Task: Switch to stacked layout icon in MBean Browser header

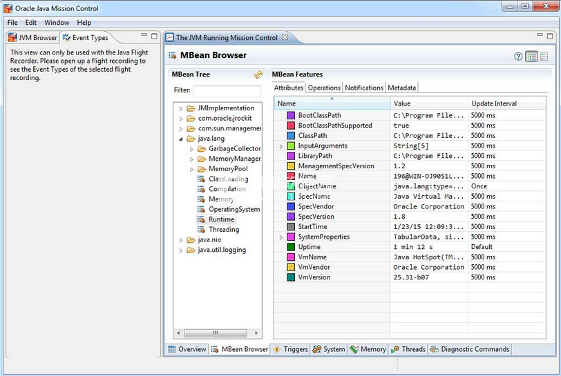Action: (x=544, y=57)
